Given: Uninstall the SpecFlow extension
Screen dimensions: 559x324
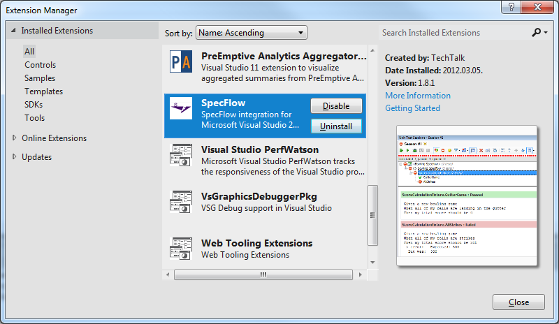Looking at the screenshot, I should tap(336, 126).
